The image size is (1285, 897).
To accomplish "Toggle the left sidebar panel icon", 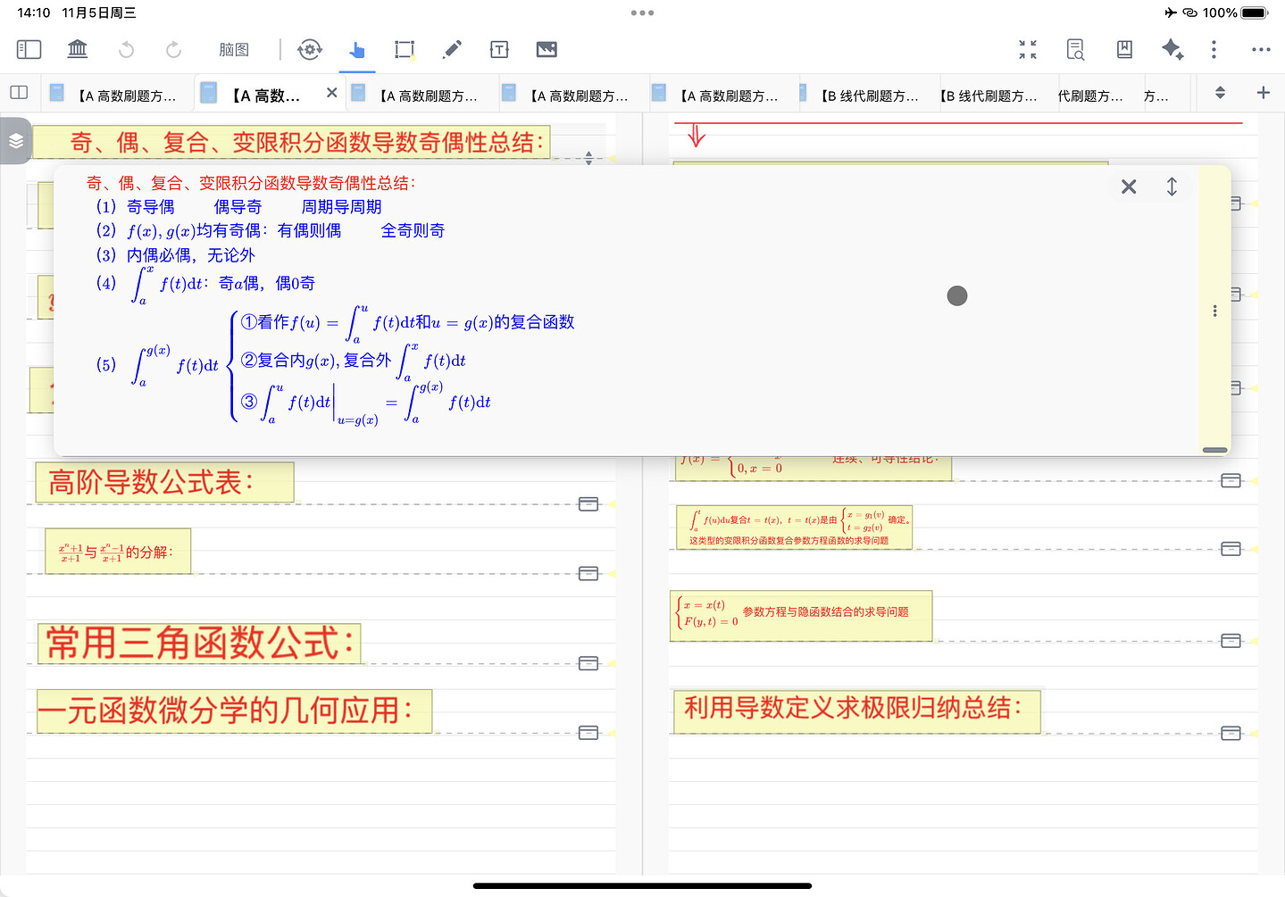I will coord(29,49).
